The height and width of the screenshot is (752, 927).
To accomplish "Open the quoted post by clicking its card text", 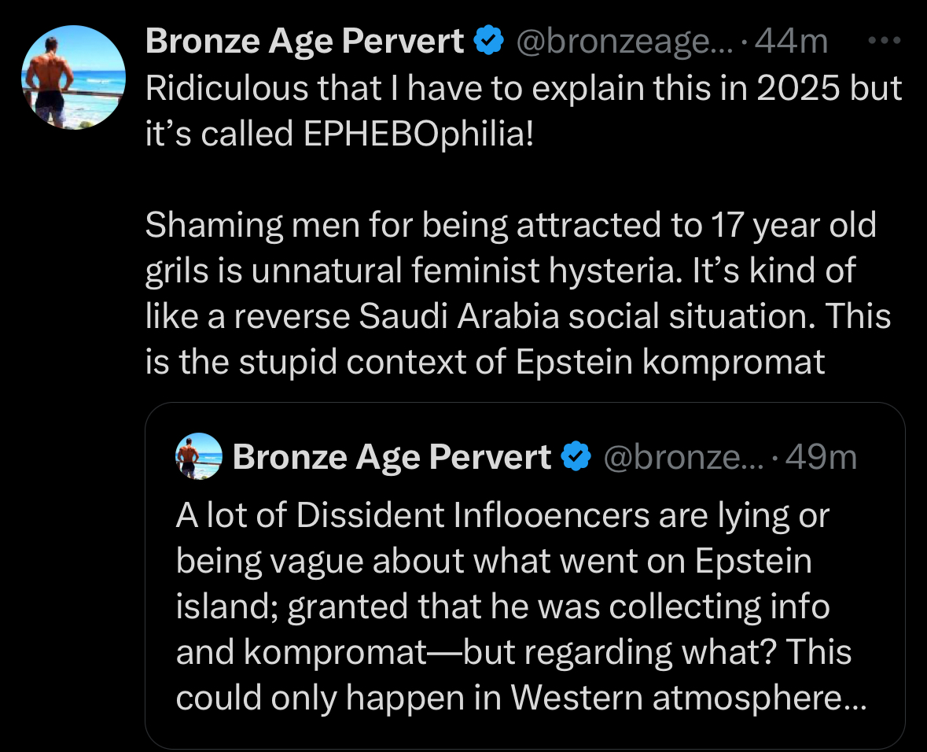I will (521, 606).
